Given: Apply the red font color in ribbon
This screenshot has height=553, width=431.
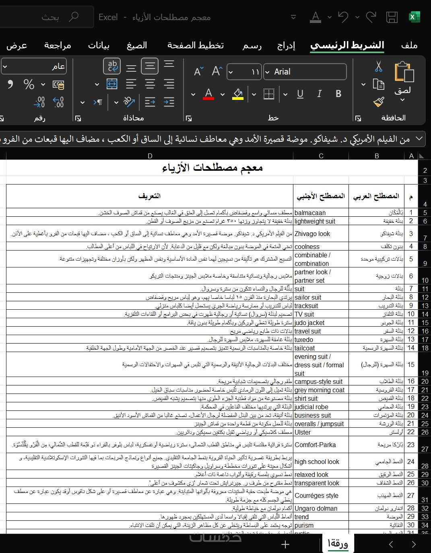Looking at the screenshot, I should pyautogui.click(x=208, y=94).
